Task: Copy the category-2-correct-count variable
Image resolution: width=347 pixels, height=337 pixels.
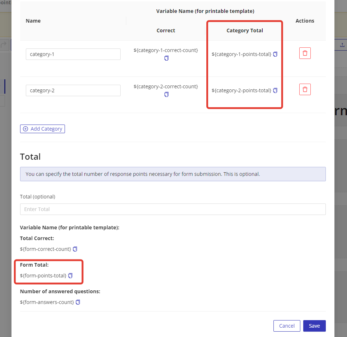Action: coord(166,94)
